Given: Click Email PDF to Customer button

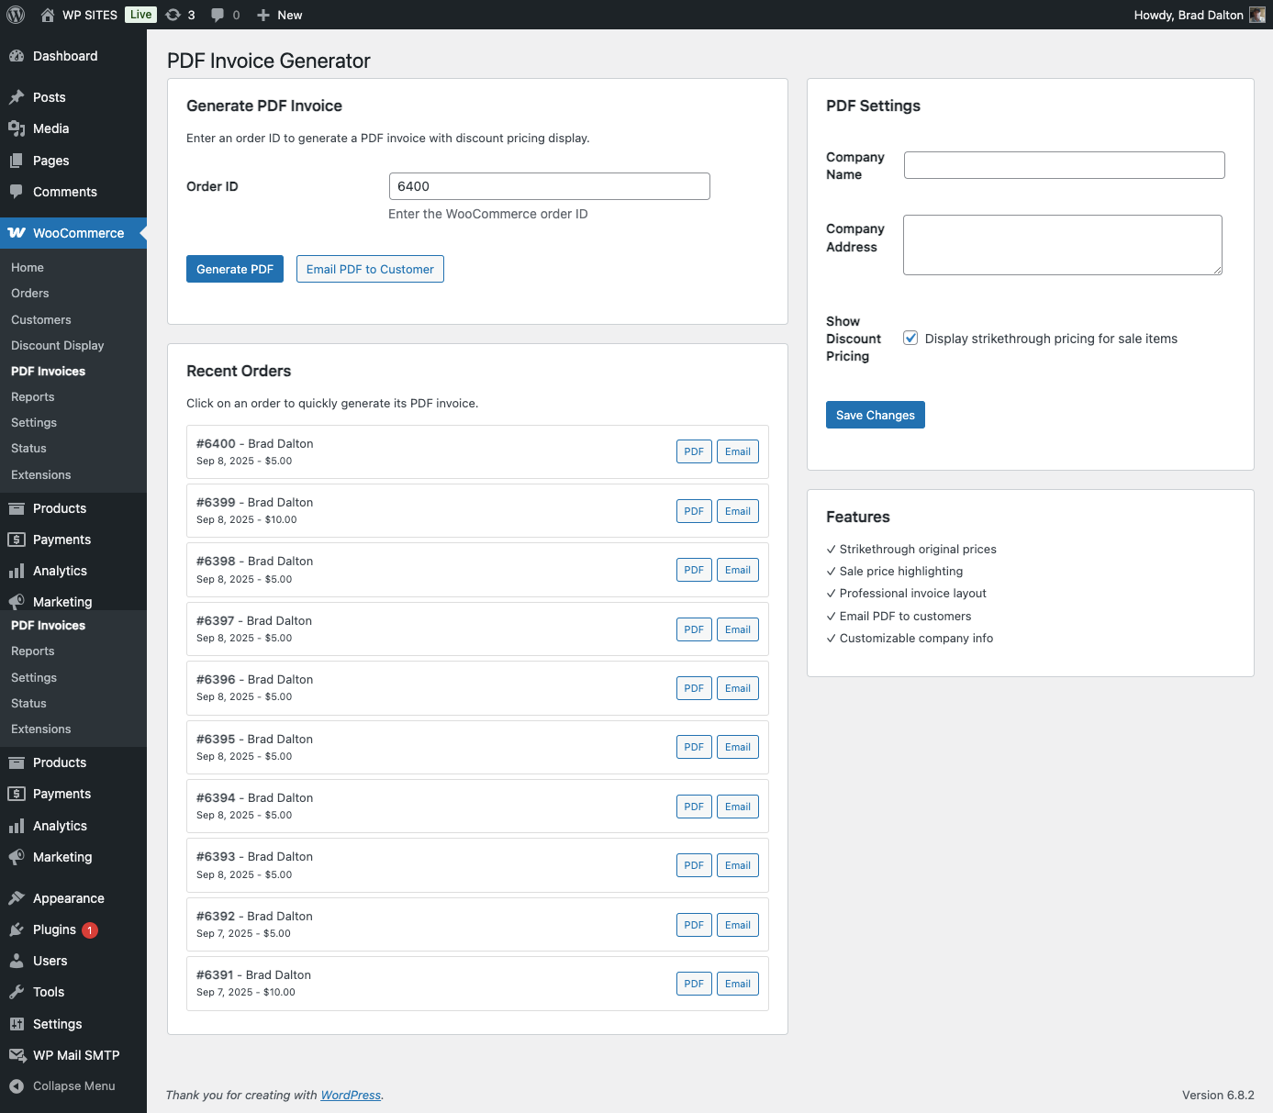Looking at the screenshot, I should pos(370,269).
